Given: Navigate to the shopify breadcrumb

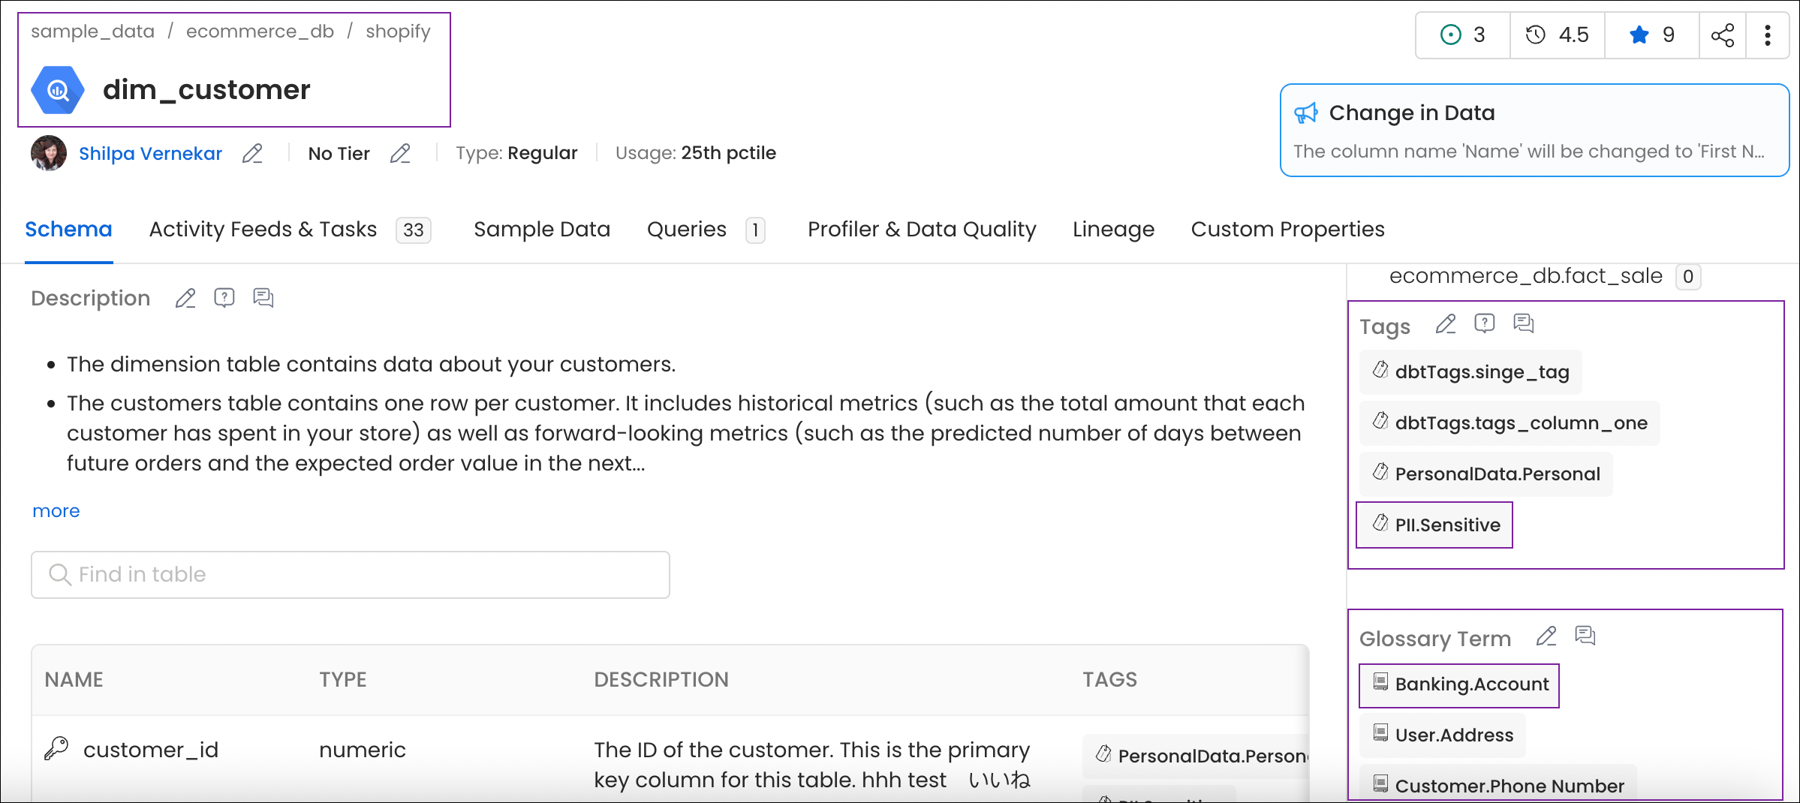Looking at the screenshot, I should (x=398, y=32).
